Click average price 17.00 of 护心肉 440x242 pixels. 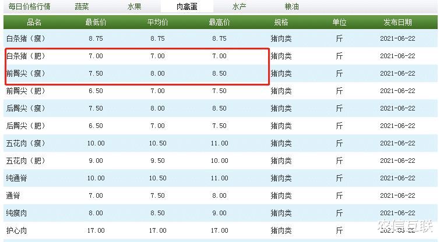pyautogui.click(x=158, y=230)
